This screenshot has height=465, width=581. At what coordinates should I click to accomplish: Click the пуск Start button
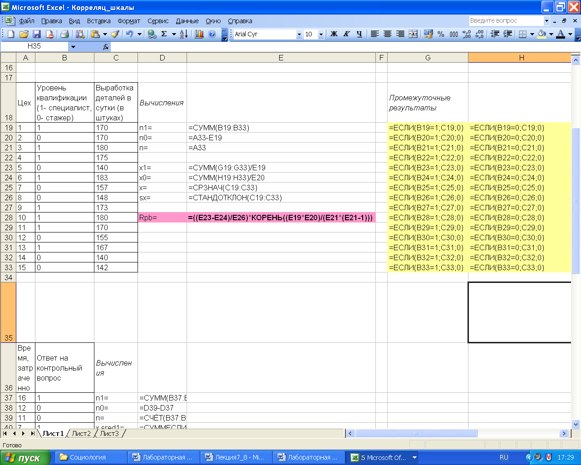(25, 458)
